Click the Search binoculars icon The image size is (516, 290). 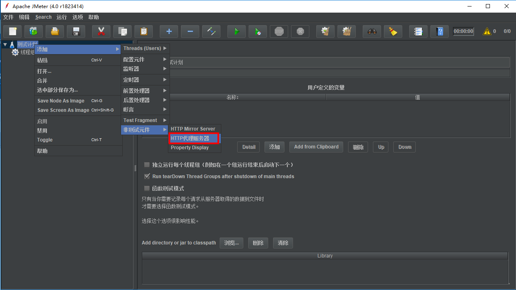click(372, 31)
